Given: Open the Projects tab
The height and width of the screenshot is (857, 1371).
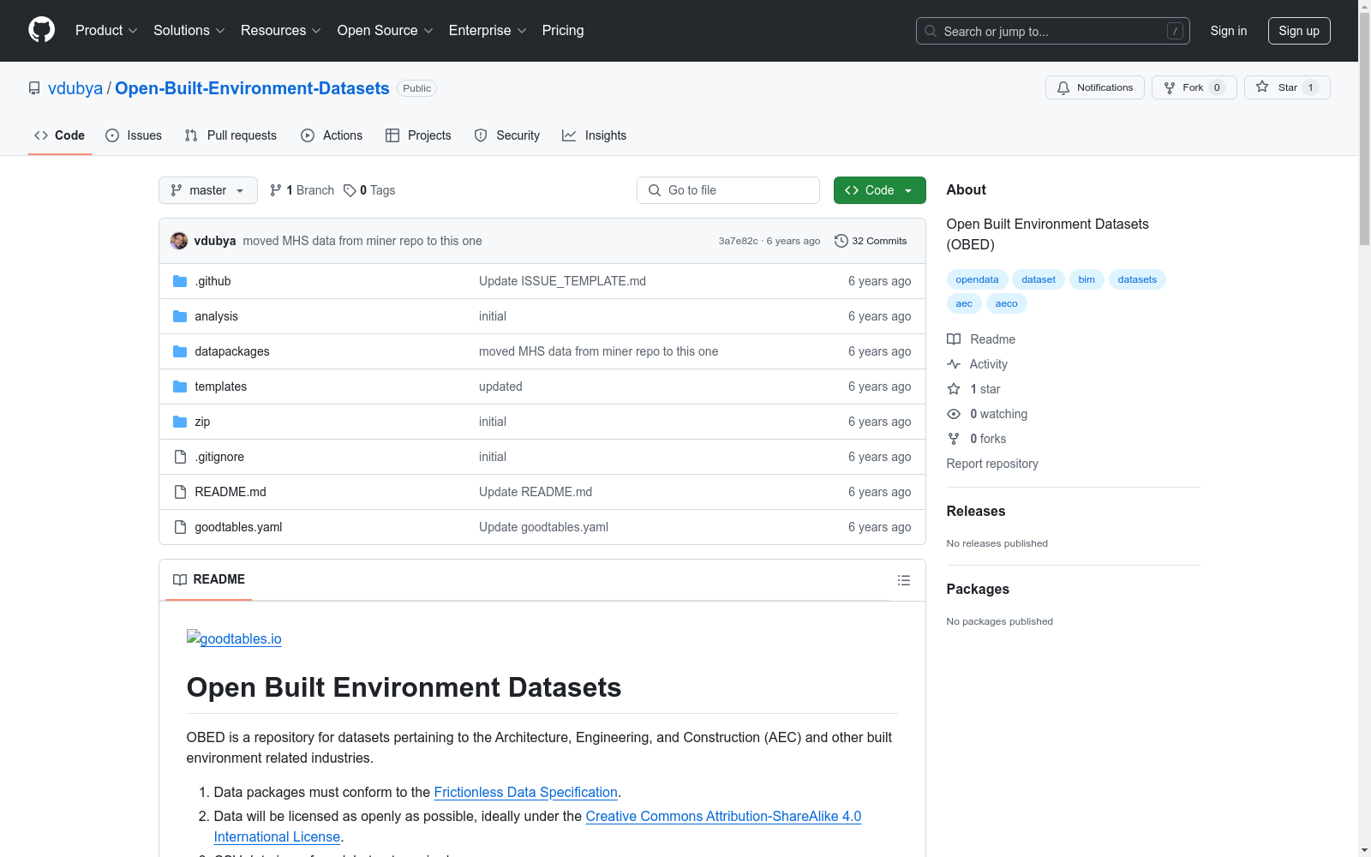Looking at the screenshot, I should [418, 135].
